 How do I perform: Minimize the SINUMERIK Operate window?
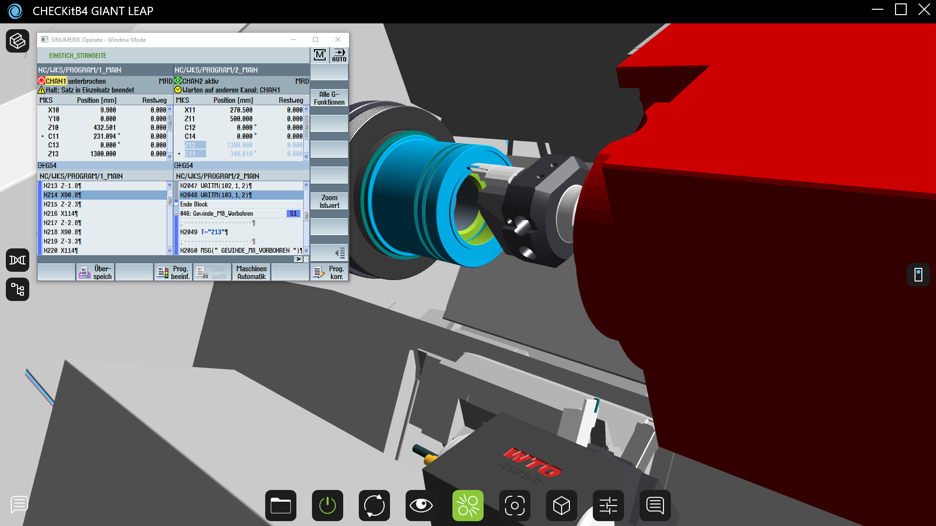coord(293,39)
